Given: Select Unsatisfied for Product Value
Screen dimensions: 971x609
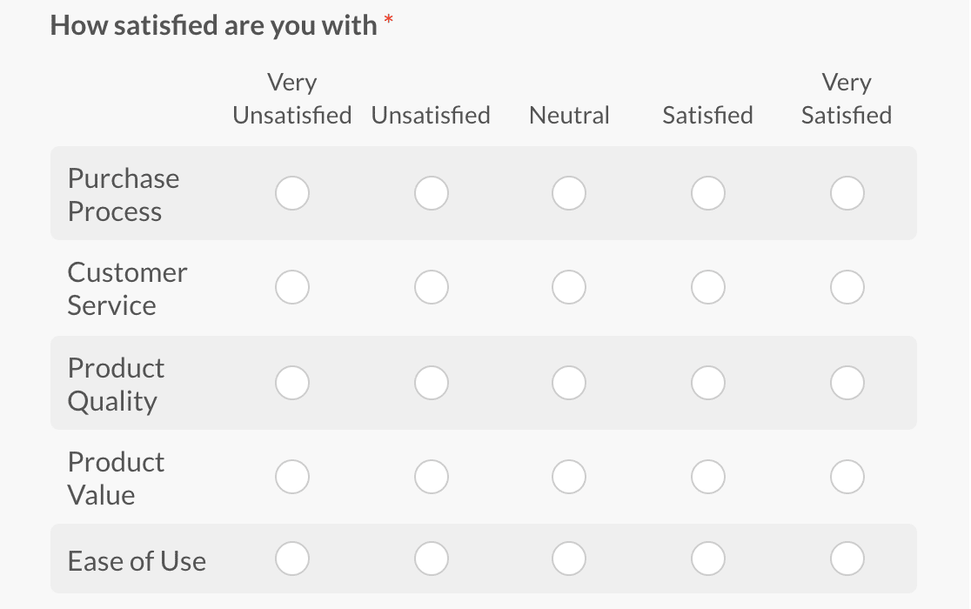Looking at the screenshot, I should [x=432, y=476].
